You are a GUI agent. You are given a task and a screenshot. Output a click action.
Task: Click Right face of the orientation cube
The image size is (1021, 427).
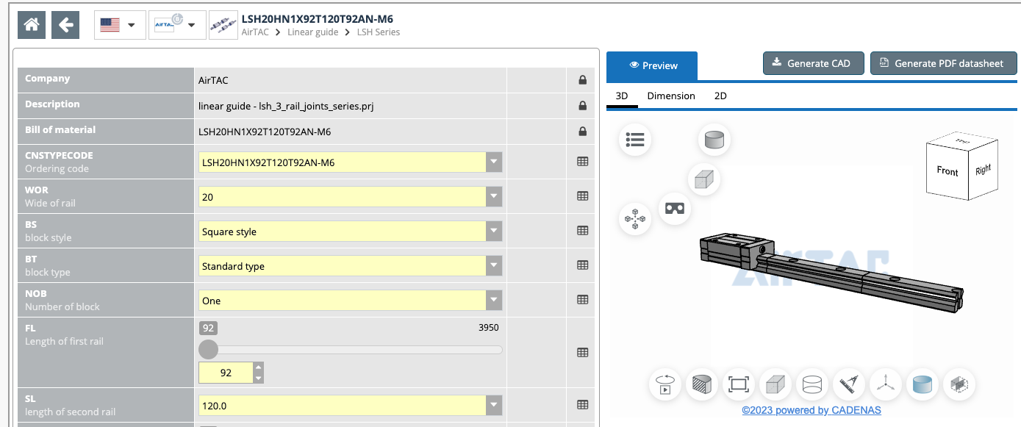click(984, 170)
